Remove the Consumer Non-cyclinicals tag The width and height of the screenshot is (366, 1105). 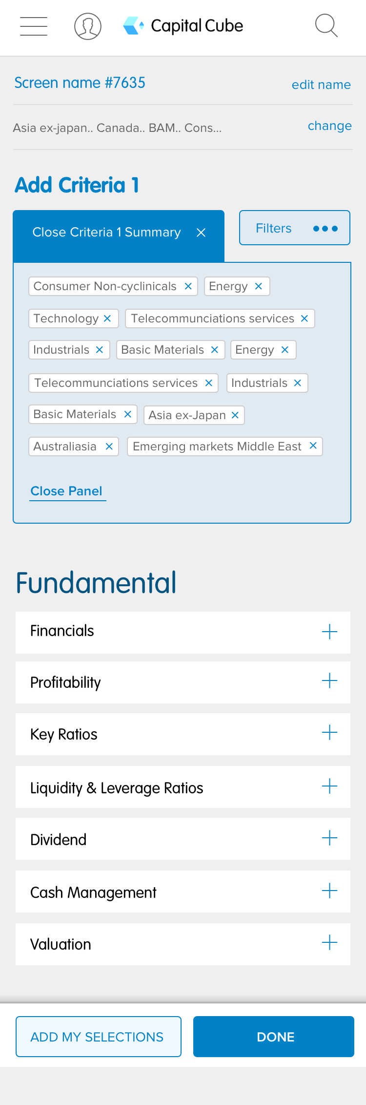click(x=188, y=286)
